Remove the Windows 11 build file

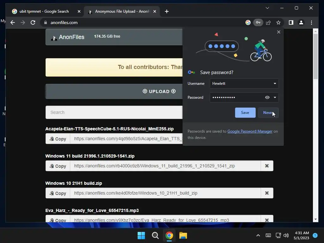(x=267, y=166)
